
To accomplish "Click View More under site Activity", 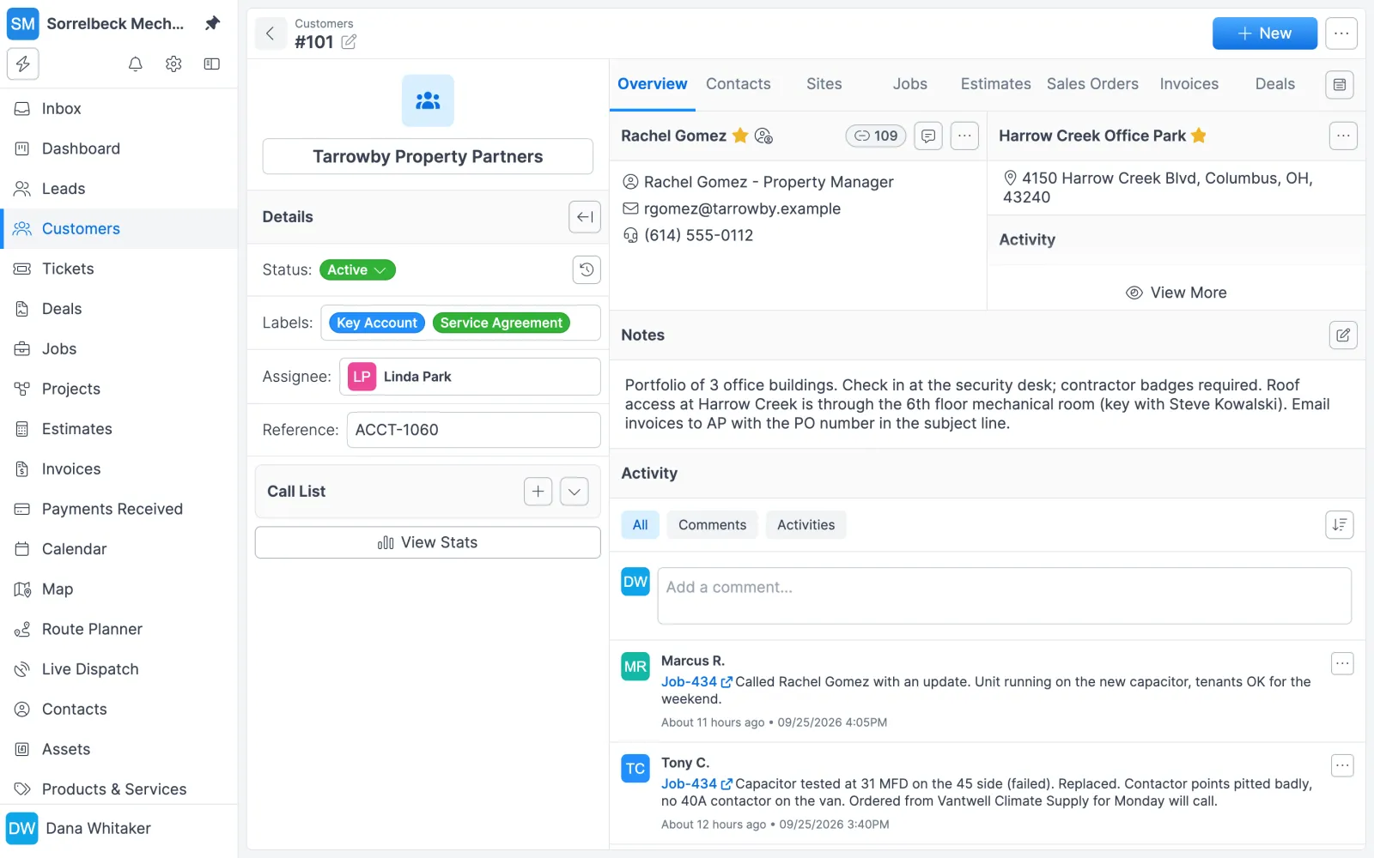I will click(x=1176, y=293).
